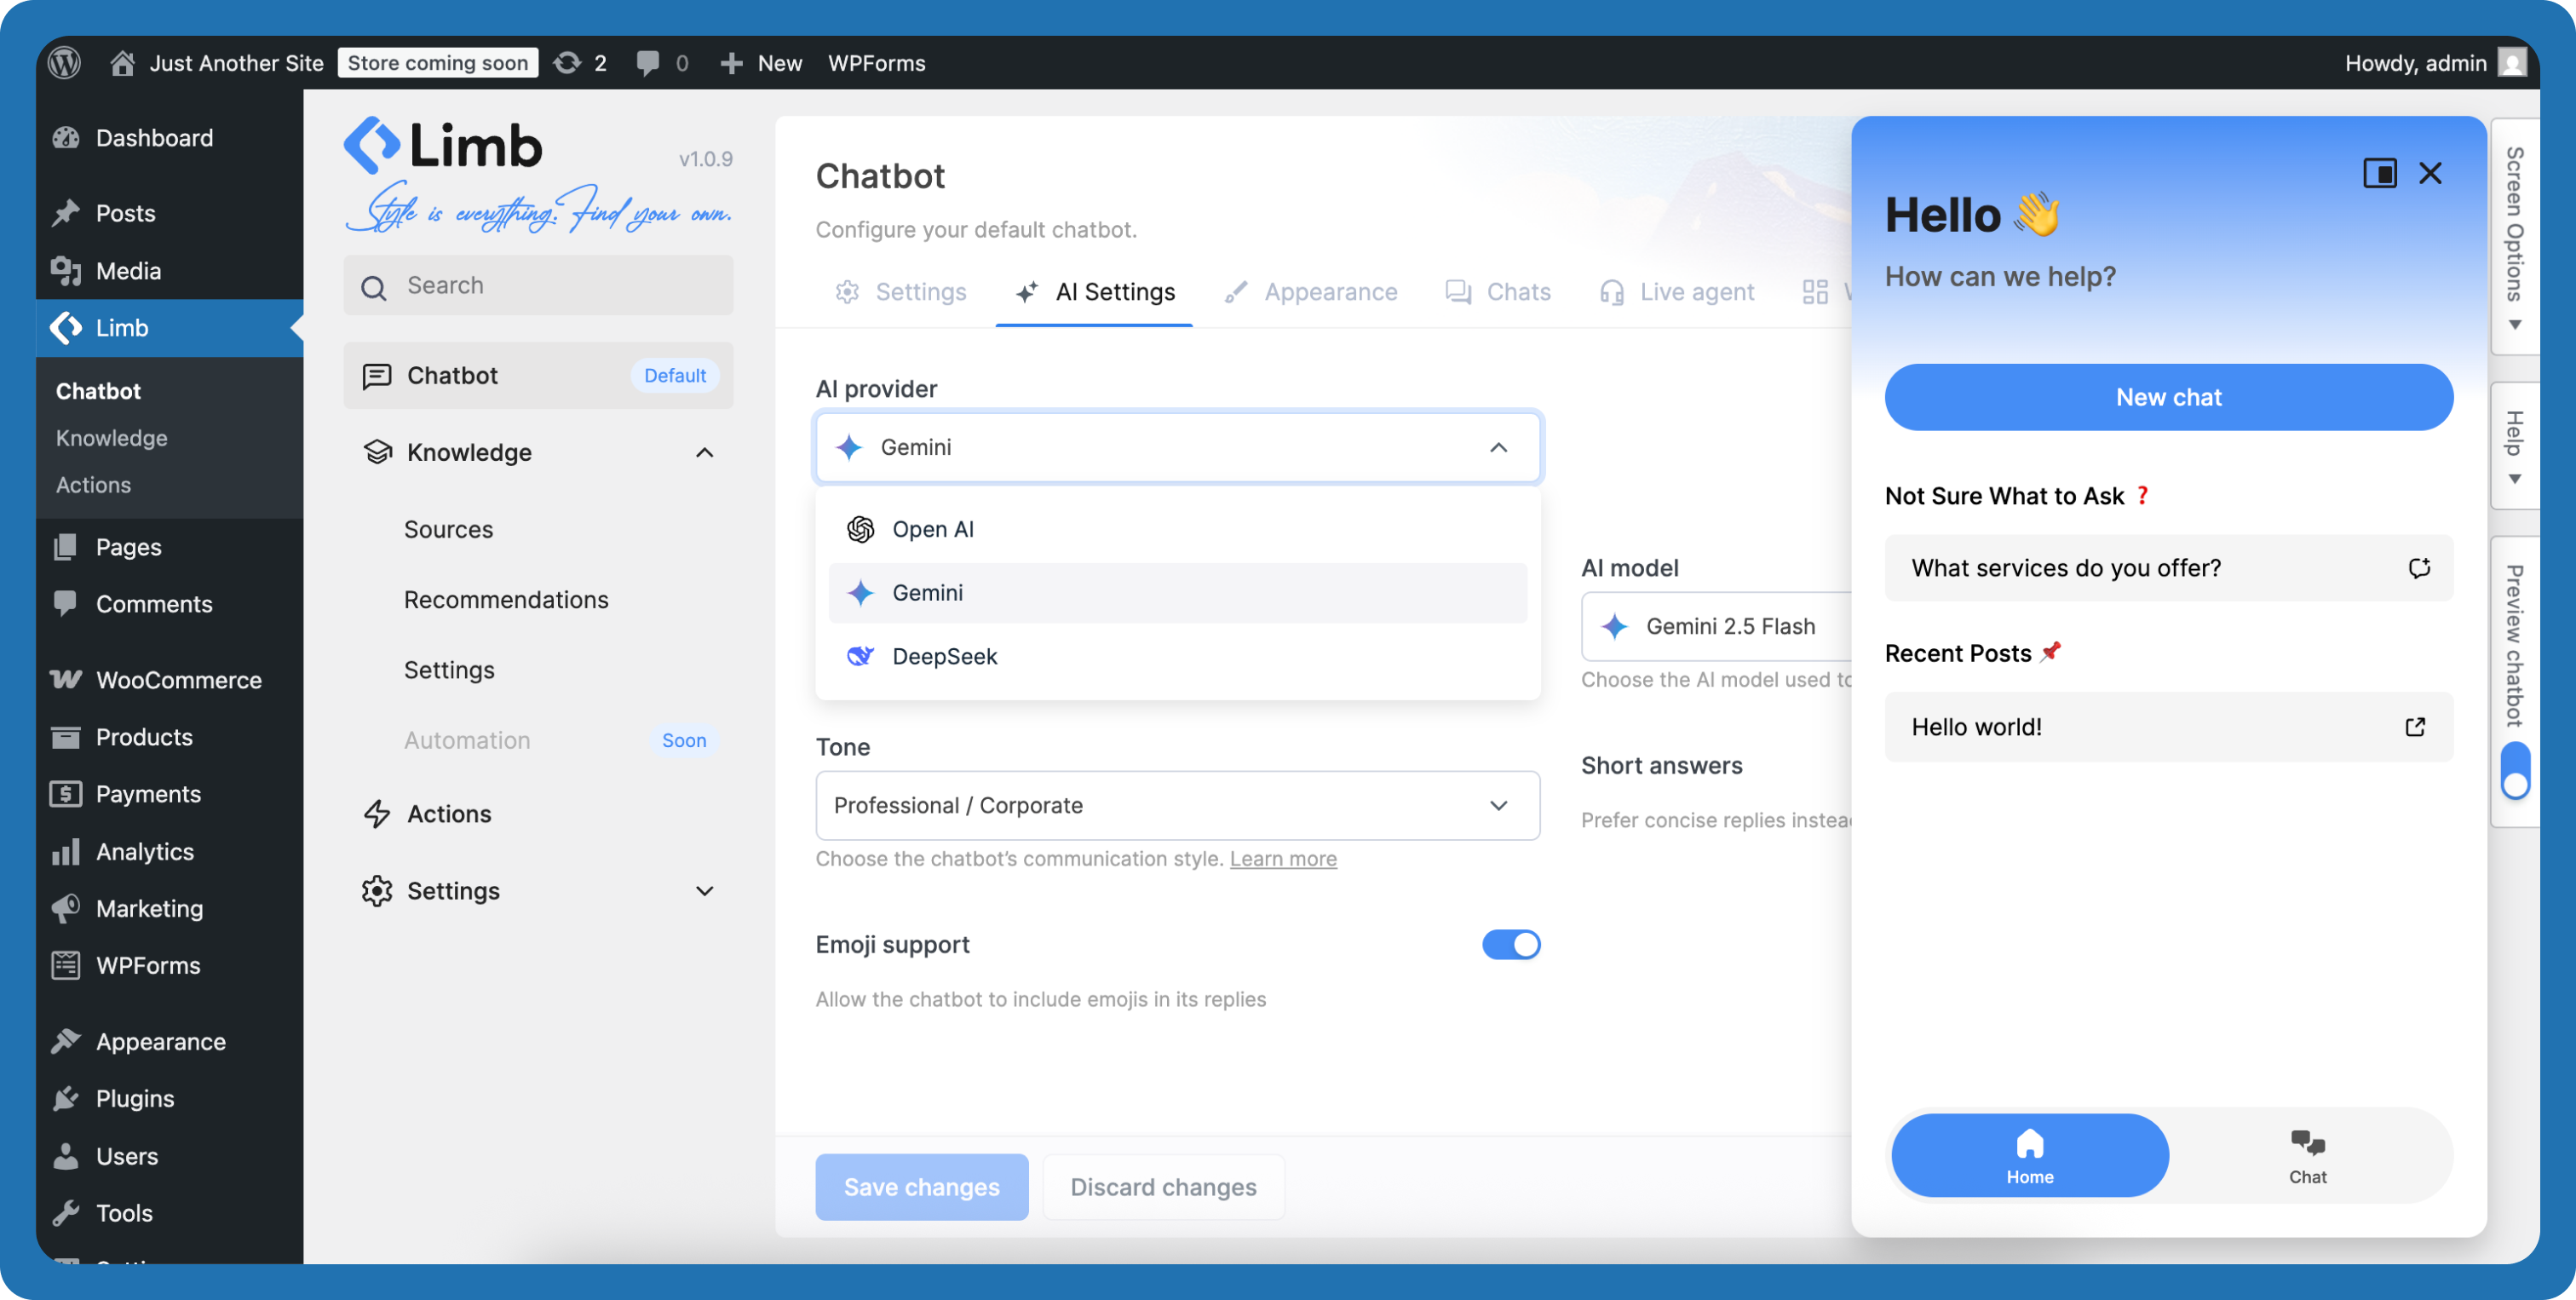Viewport: 2576px width, 1300px height.
Task: Follow the Learn more link
Action: click(x=1282, y=858)
